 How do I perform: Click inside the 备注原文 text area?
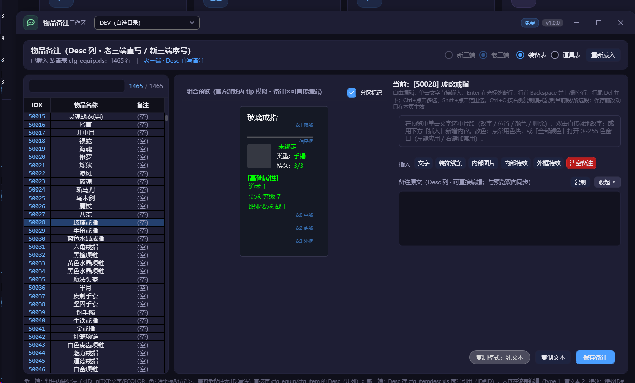[510, 219]
